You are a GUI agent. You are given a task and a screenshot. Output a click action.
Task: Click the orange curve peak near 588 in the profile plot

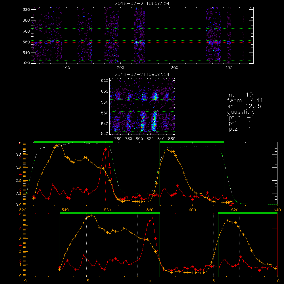(x=167, y=149)
